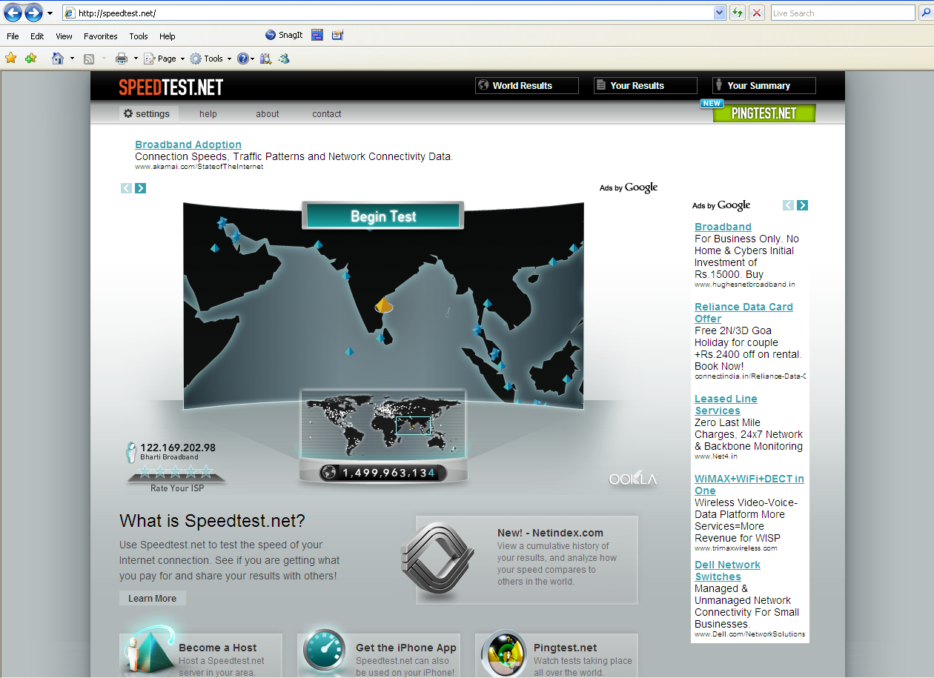Open the contact tab
Image resolution: width=934 pixels, height=678 pixels.
(x=327, y=114)
